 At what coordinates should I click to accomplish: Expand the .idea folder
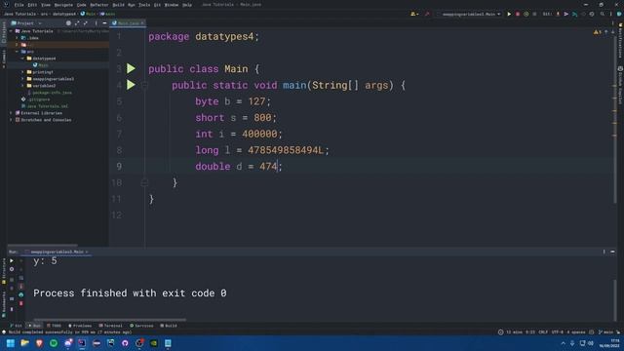click(x=17, y=38)
